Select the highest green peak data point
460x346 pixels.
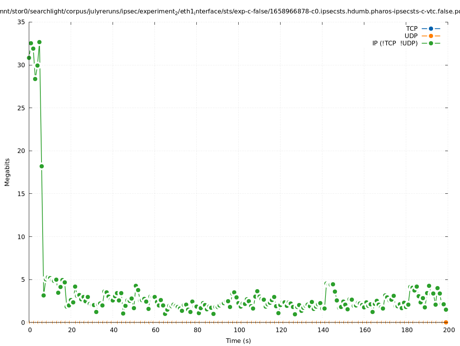click(x=39, y=42)
